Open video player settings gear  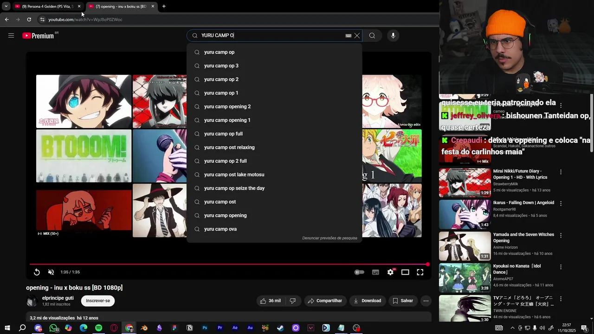point(391,272)
